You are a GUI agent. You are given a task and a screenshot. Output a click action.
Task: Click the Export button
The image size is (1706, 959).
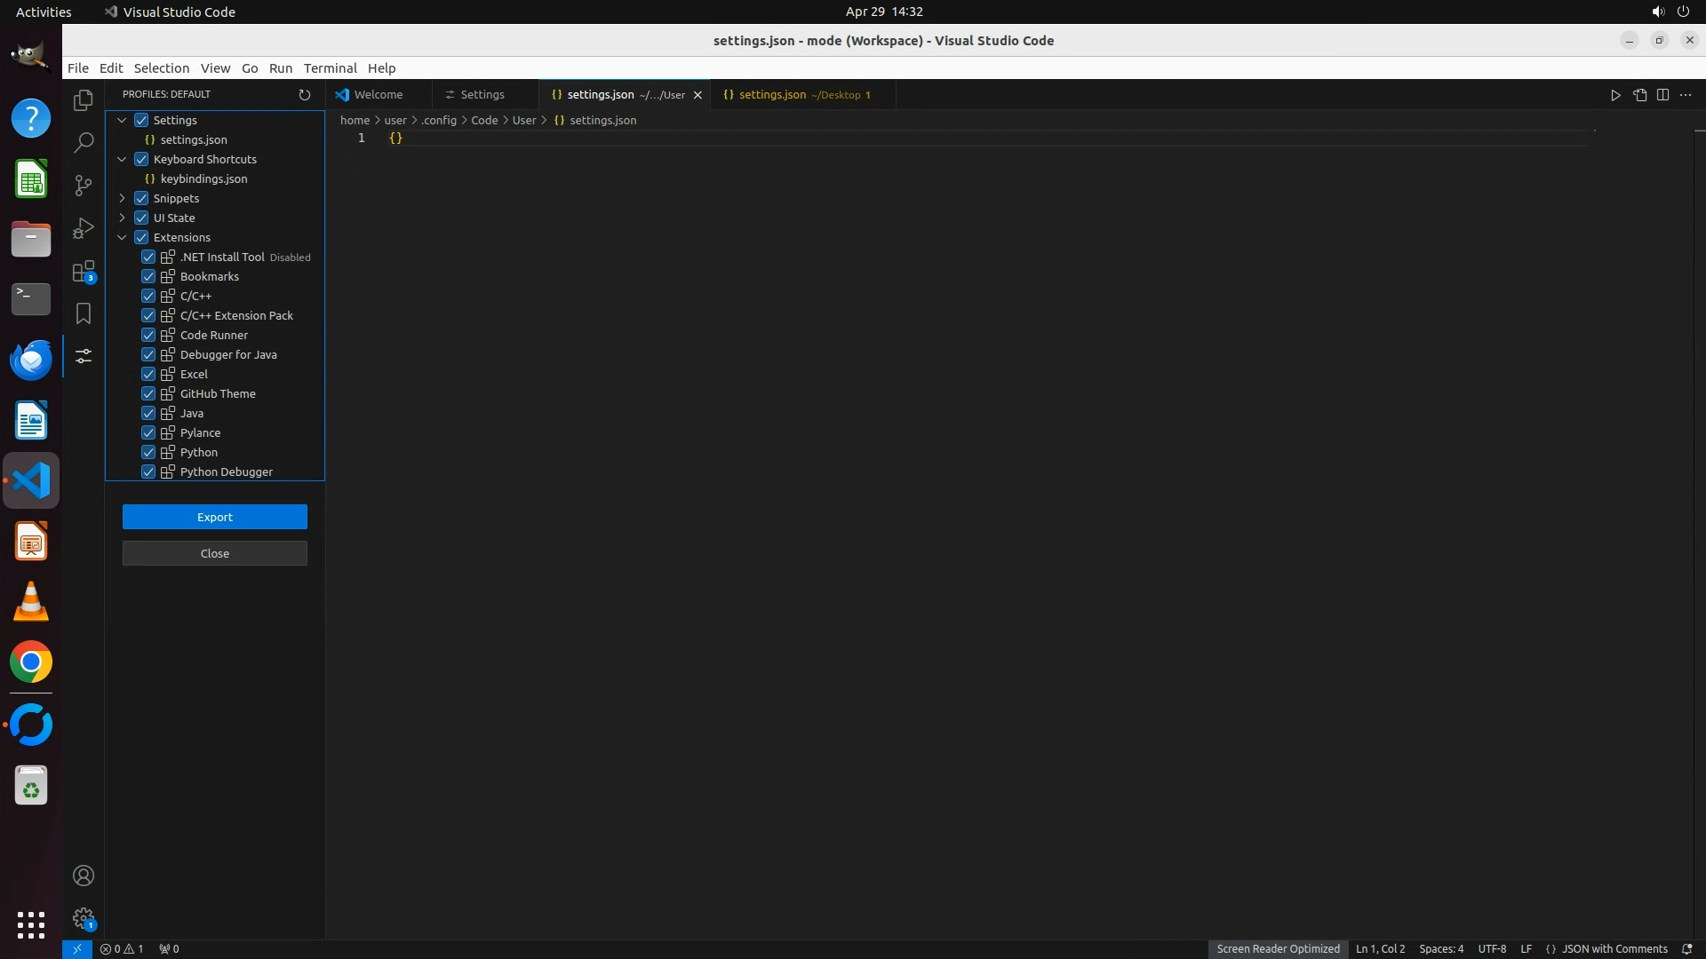click(x=215, y=517)
